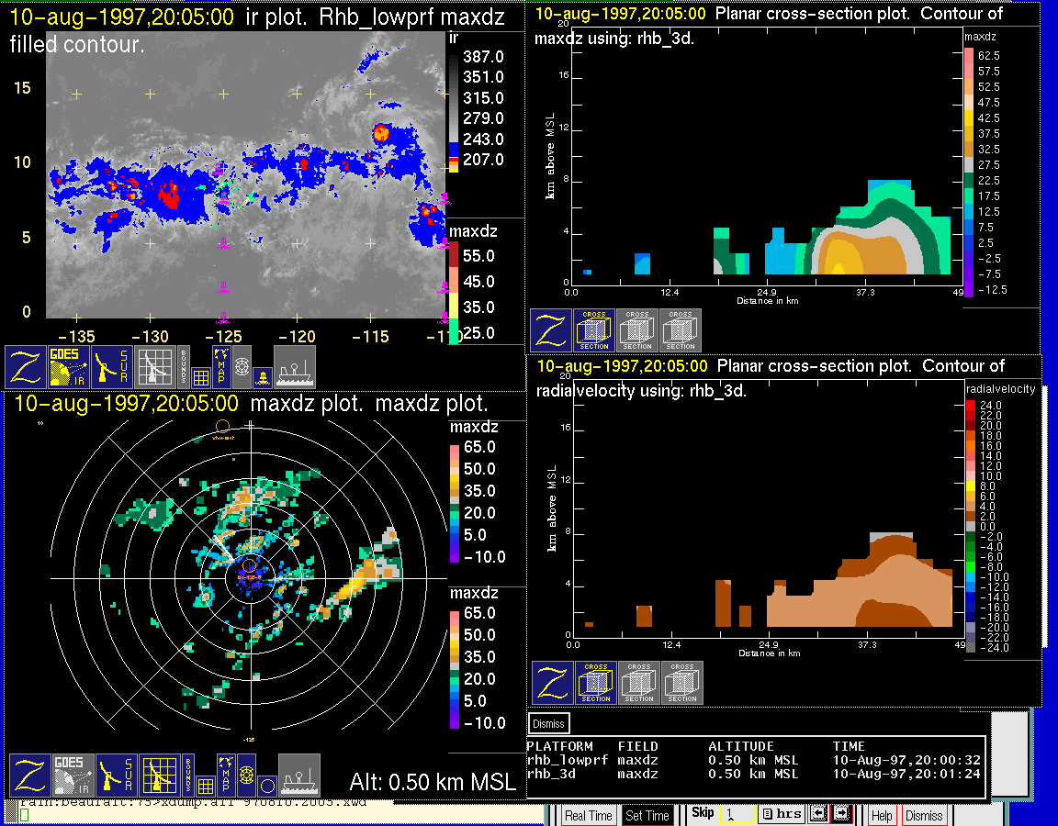
Task: Click the BOUNDS icon in maxdz plot toolbar
Action: coord(186,776)
